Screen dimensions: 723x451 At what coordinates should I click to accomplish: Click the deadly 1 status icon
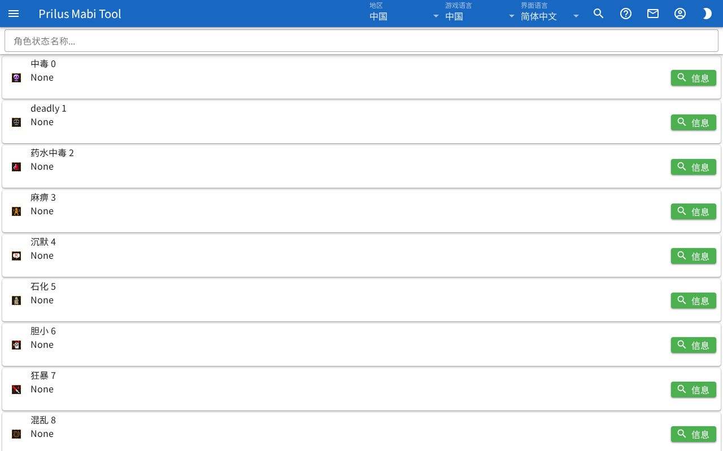point(16,122)
